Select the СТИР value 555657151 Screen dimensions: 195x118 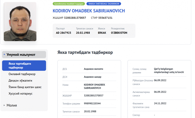click(105, 18)
